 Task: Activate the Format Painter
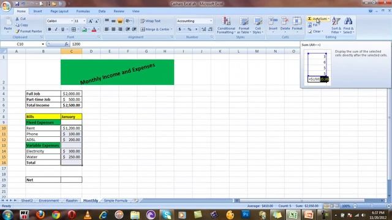pos(29,31)
